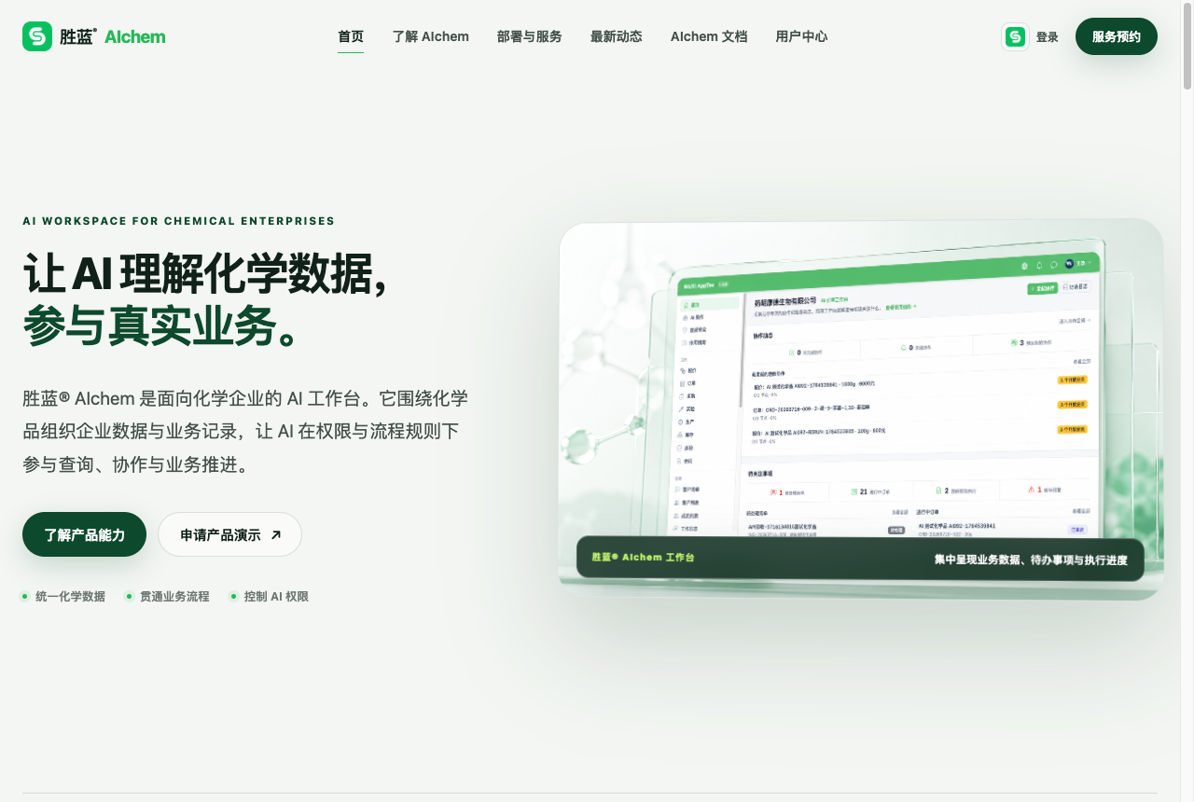Click the 了解产品能力 button
This screenshot has height=802, width=1194.
click(85, 534)
